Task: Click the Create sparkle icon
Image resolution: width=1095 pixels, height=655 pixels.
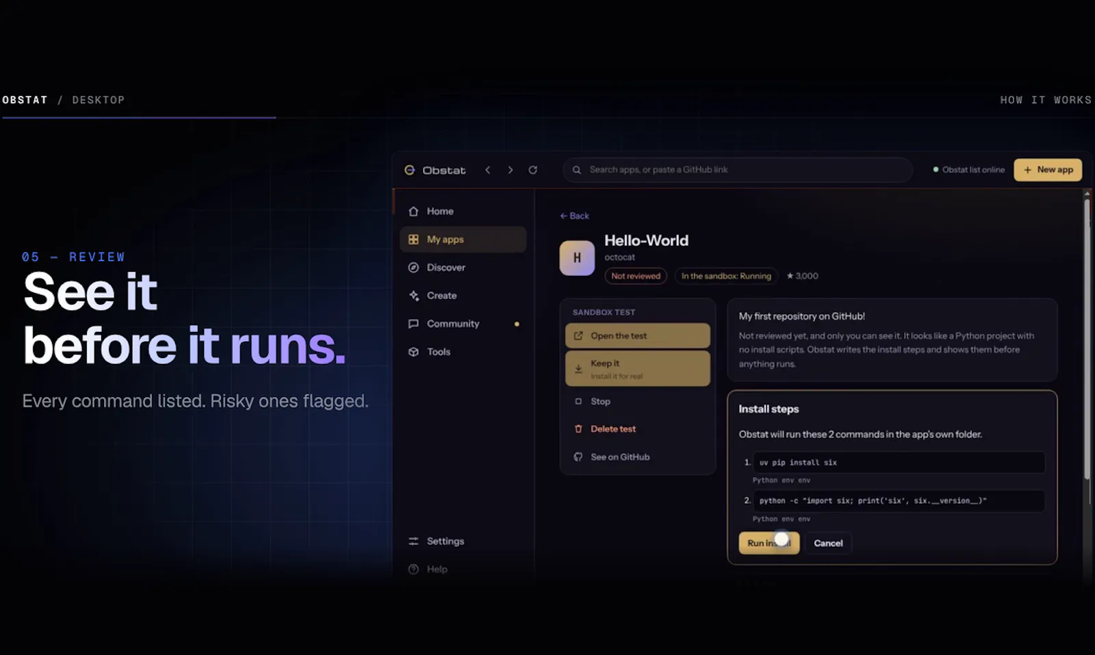Action: 413,296
